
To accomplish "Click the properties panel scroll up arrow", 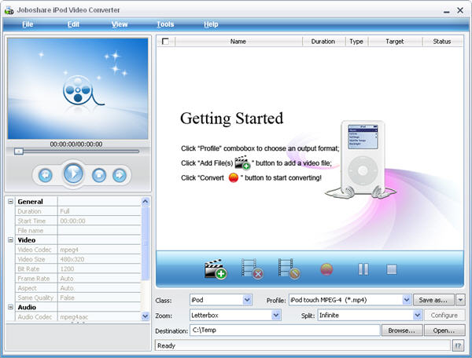I will [145, 201].
